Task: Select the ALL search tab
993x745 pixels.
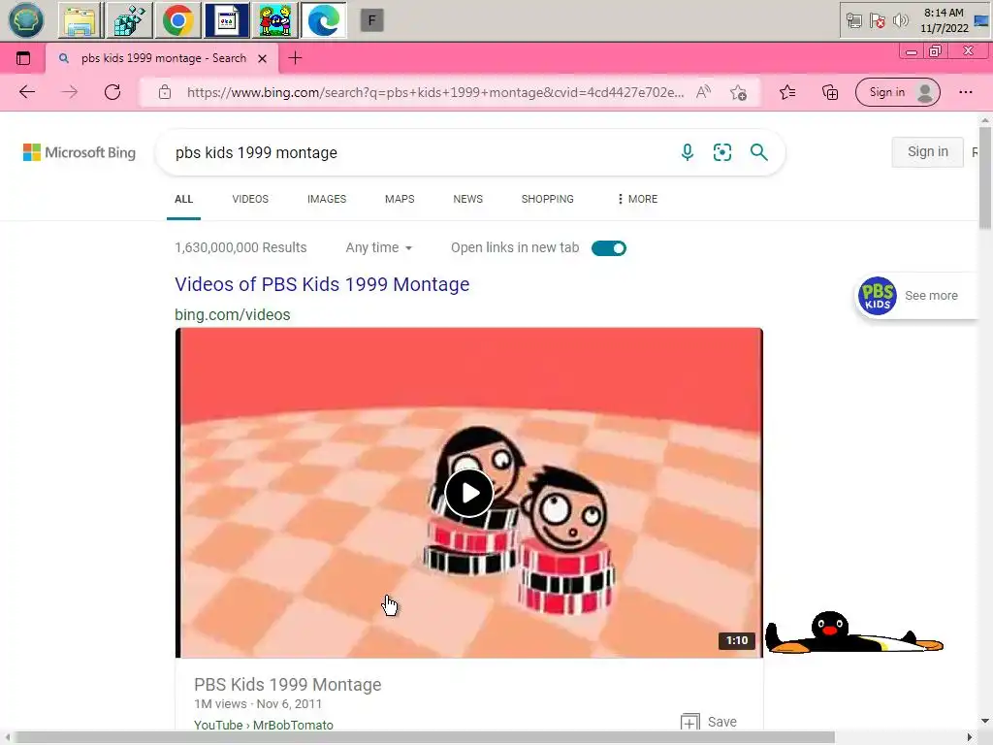Action: (x=183, y=199)
